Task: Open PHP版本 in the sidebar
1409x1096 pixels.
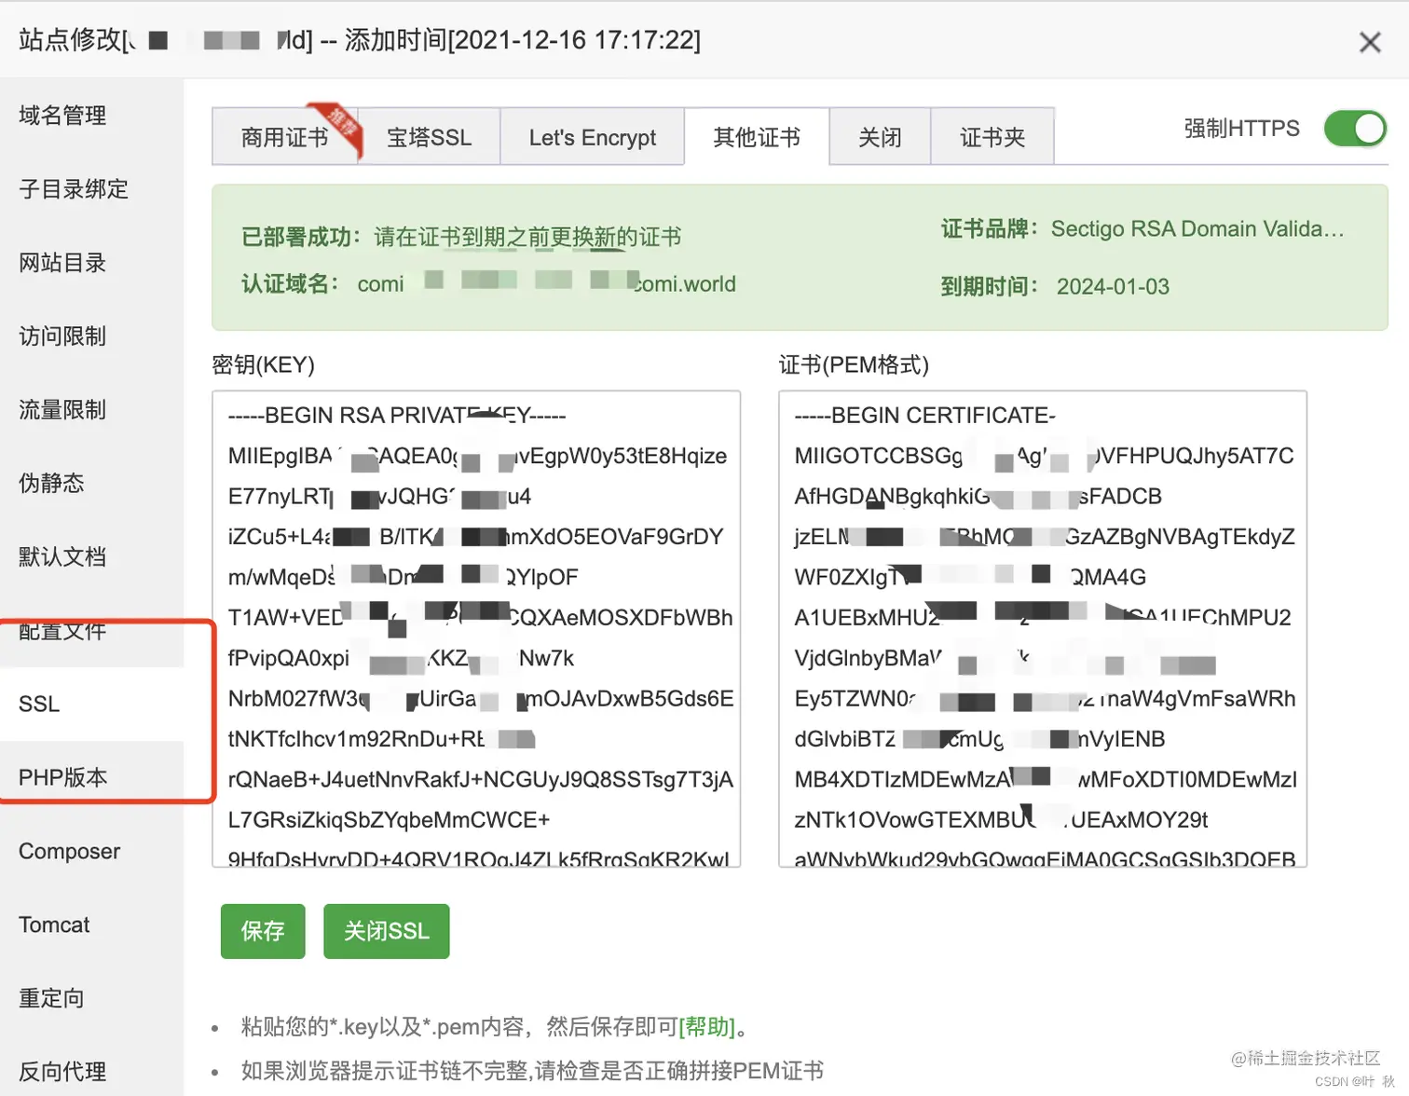Action: pos(63,777)
